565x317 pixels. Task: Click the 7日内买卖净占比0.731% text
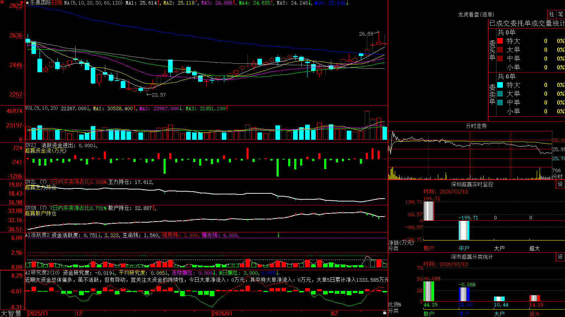click(78, 208)
